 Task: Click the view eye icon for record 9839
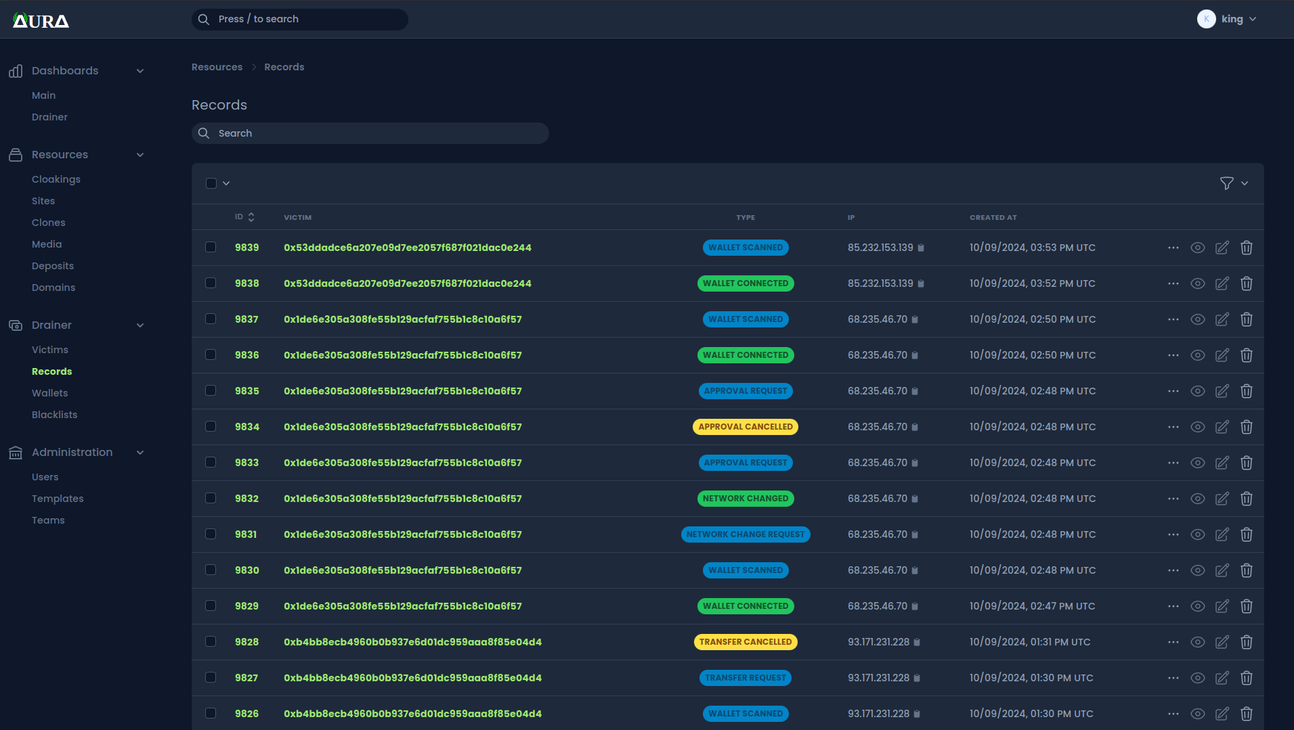1197,248
